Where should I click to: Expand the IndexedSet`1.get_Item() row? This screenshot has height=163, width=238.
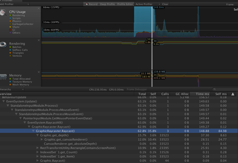38,156
